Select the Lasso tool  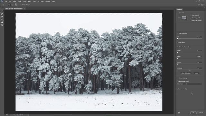click(2, 19)
